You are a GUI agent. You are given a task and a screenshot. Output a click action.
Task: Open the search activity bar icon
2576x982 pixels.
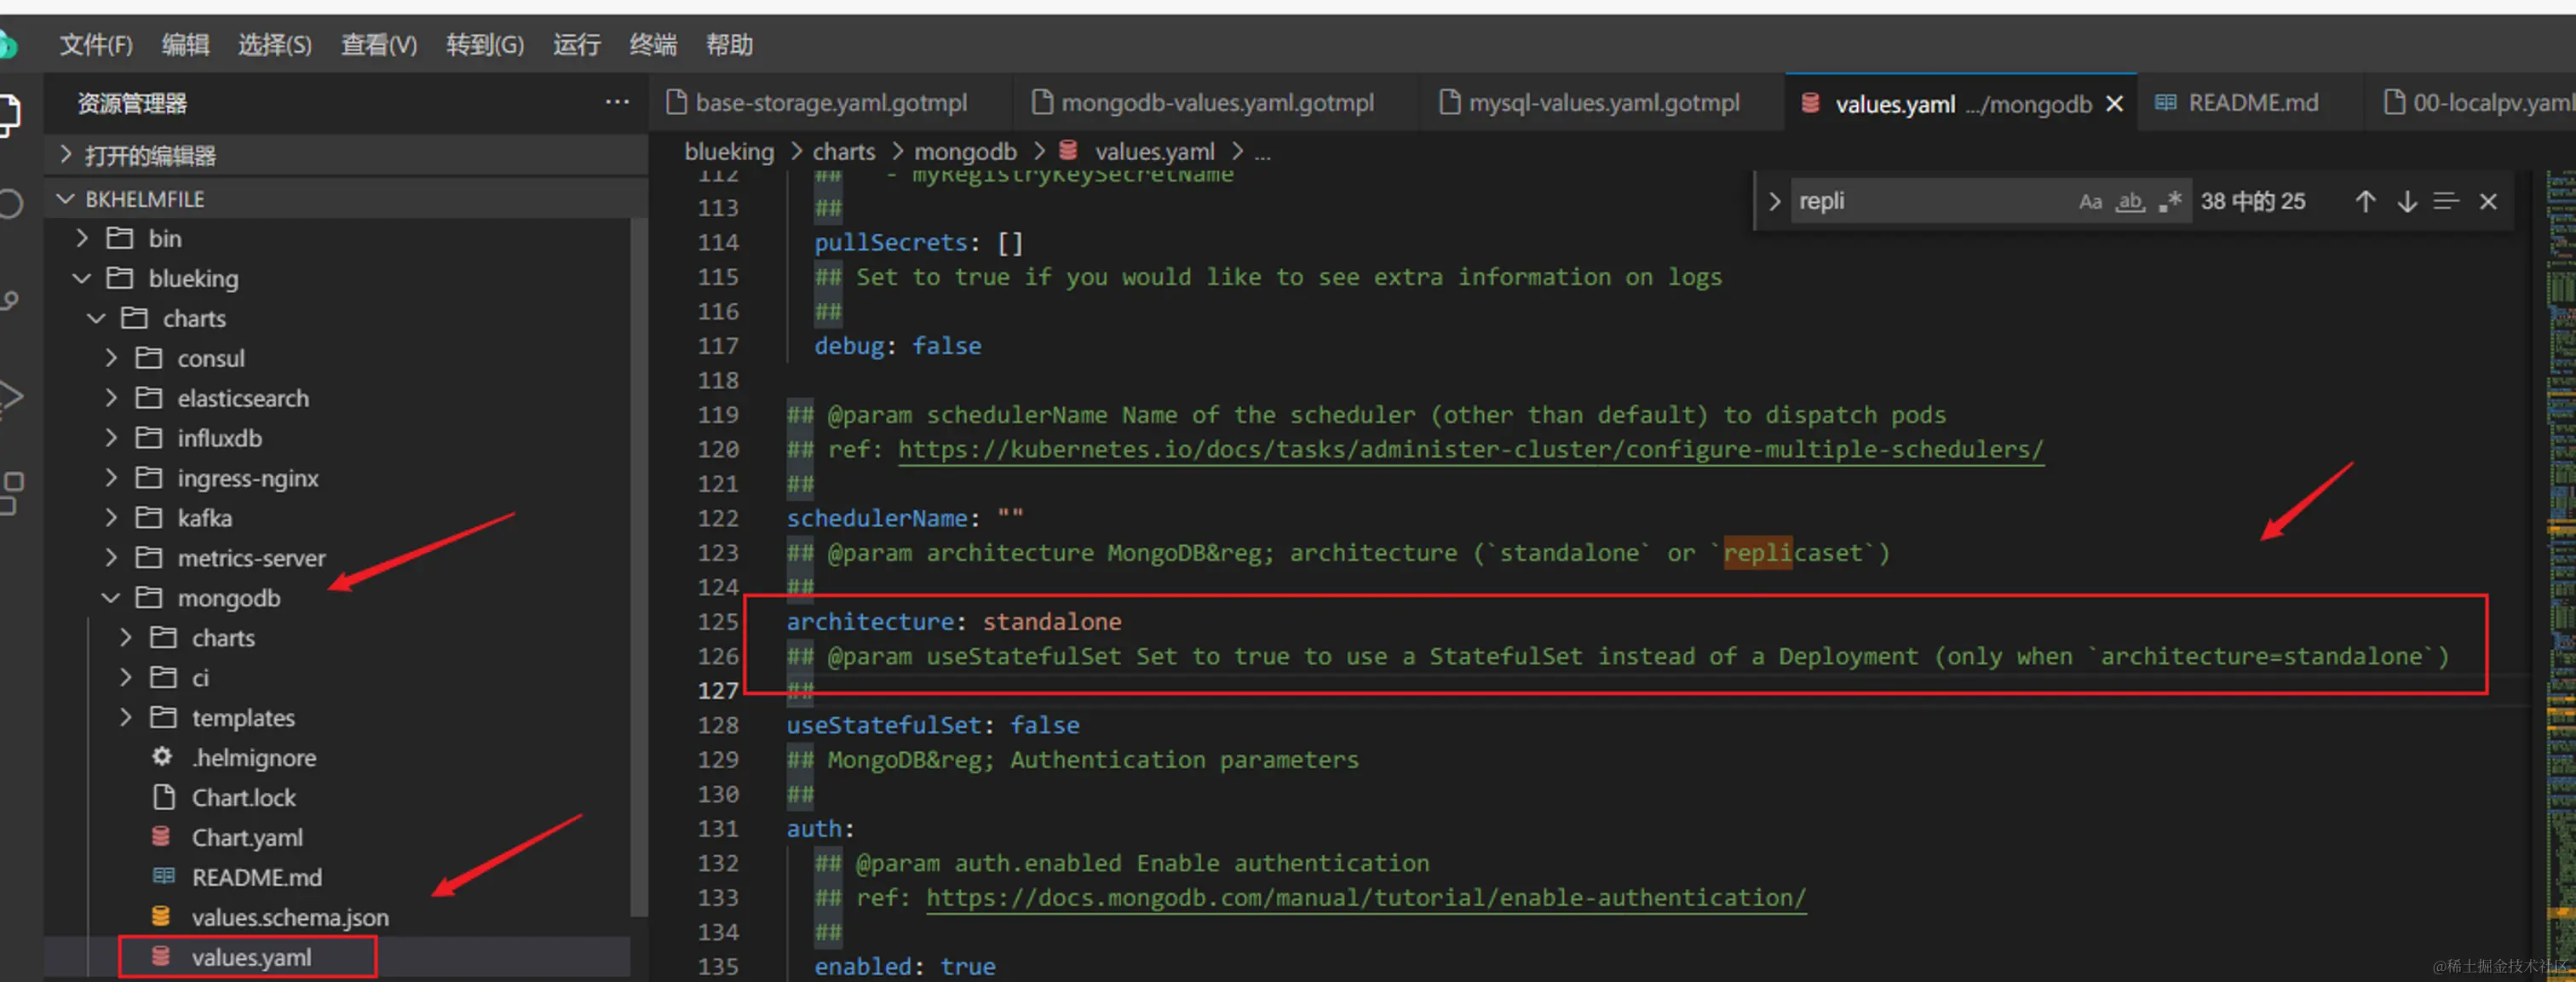10,204
